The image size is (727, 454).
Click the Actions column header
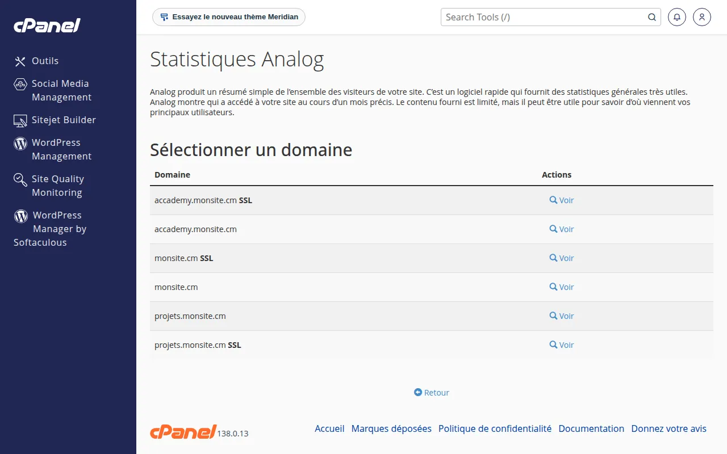(x=557, y=175)
